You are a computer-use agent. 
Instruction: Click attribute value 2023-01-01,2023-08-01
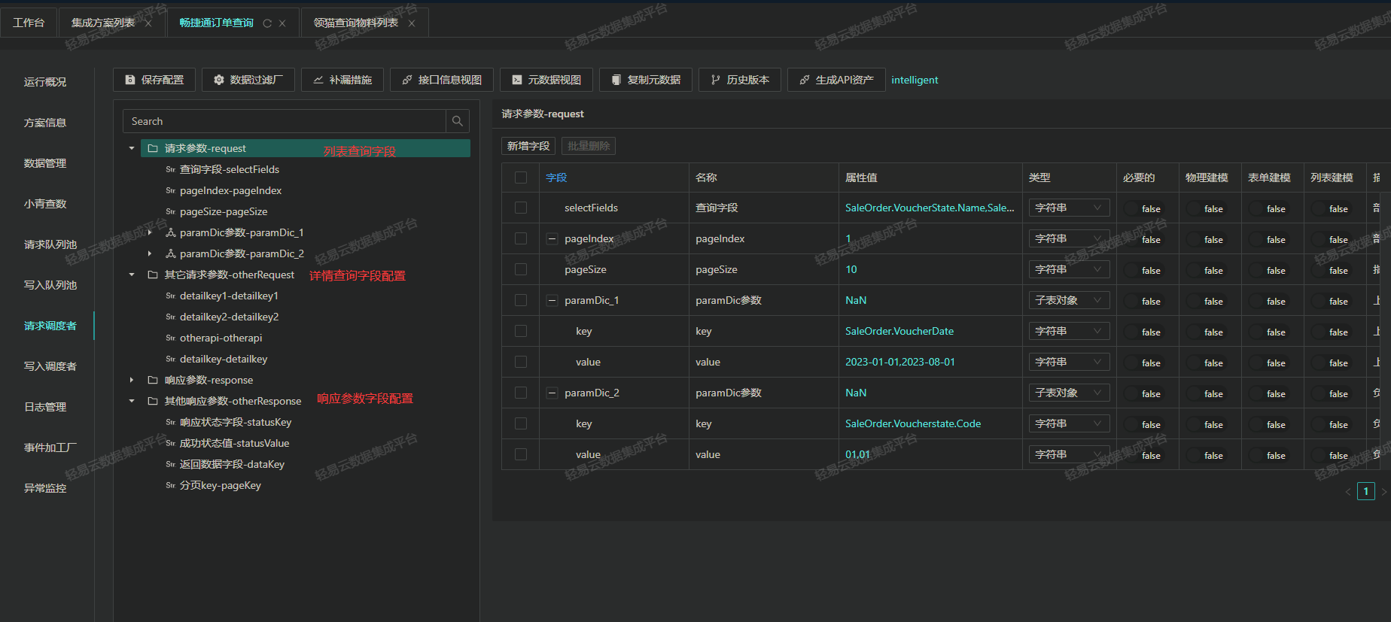pos(899,362)
